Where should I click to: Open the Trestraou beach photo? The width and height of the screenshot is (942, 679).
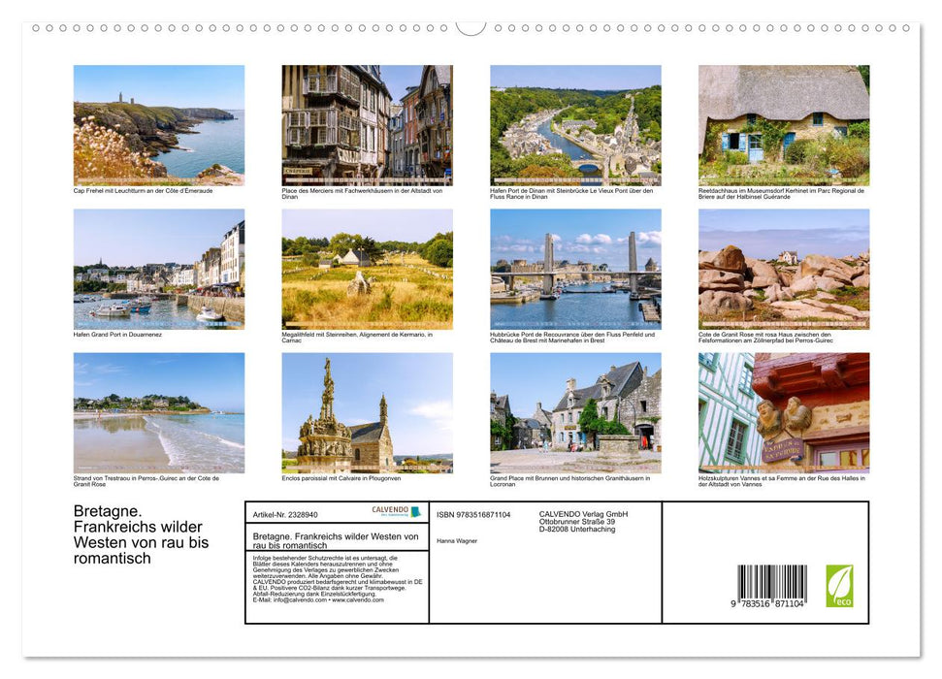click(x=159, y=413)
